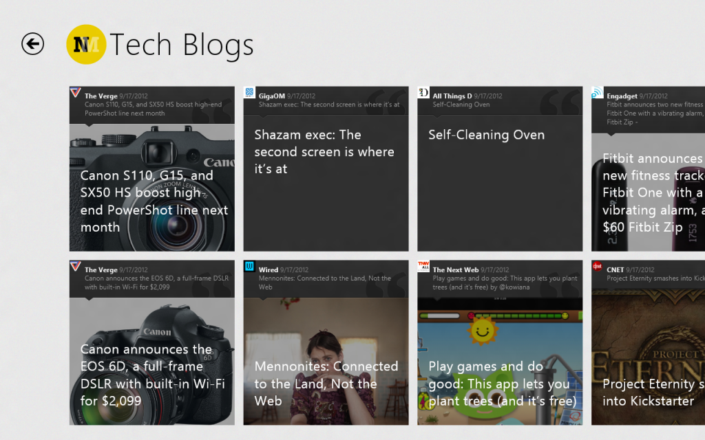The image size is (705, 440).
Task: Open the "Self-Cleaning Oven" headline
Action: (x=487, y=135)
